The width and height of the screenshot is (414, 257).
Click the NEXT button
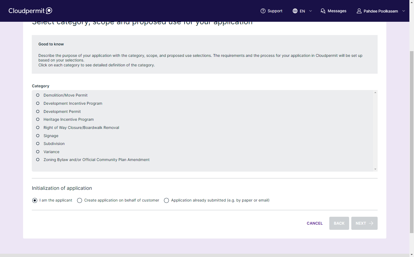click(364, 223)
